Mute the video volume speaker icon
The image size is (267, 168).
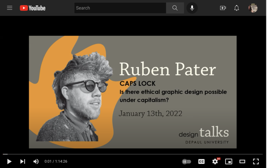pyautogui.click(x=36, y=161)
